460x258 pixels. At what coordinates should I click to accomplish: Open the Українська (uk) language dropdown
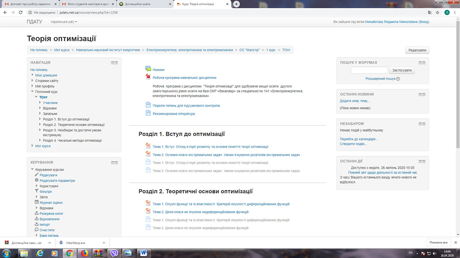click(64, 22)
